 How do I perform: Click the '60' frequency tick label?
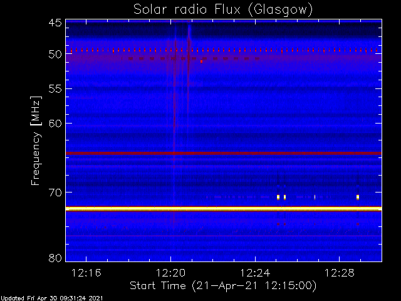click(55, 124)
